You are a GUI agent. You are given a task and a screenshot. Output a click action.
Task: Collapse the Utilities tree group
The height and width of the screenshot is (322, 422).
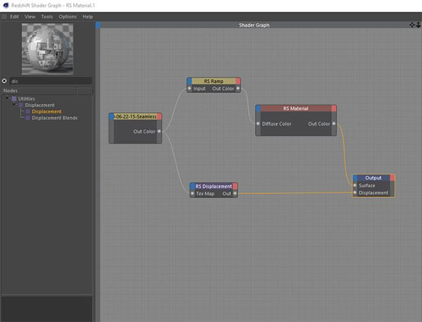(6, 99)
